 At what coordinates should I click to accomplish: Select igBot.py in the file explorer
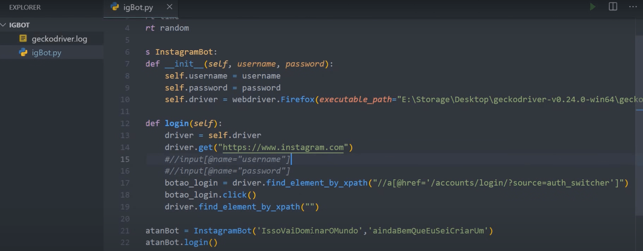pos(47,53)
